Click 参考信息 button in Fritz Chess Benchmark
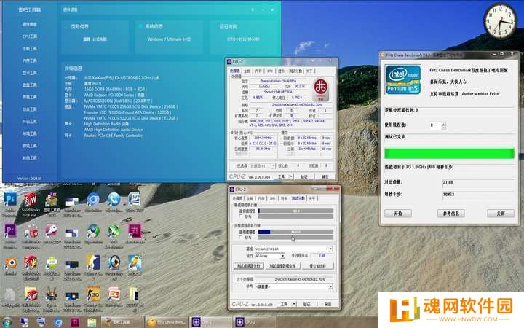 pos(450,213)
